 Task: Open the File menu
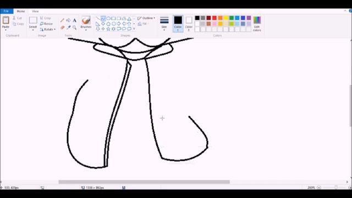coord(7,11)
